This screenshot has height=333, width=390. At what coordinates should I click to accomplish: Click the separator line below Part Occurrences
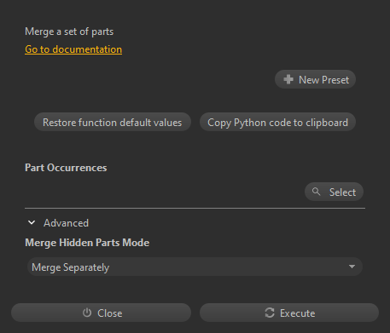(x=195, y=208)
